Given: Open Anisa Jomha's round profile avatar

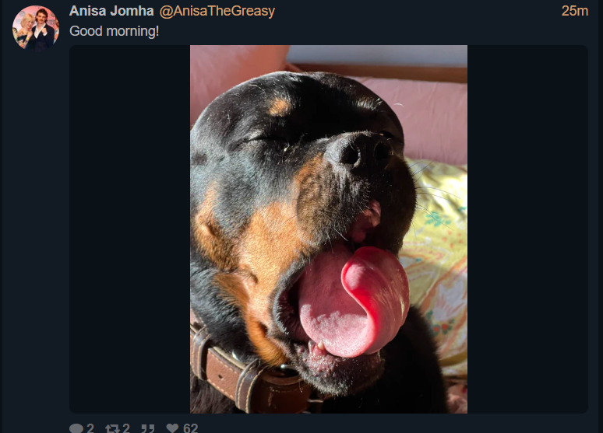Looking at the screenshot, I should tap(36, 28).
